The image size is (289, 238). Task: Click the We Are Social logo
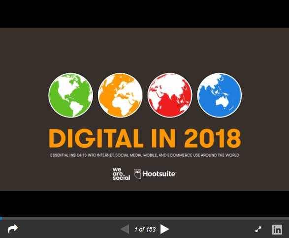coord(121,174)
